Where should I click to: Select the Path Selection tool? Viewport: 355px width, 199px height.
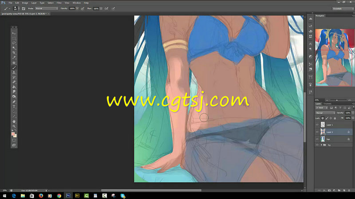pos(14,111)
